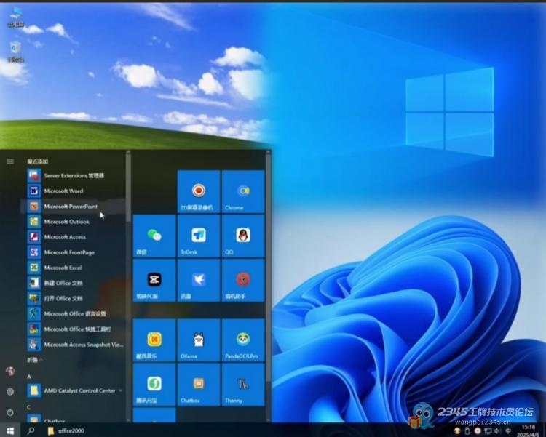The image size is (546, 437).
Task: Select This PC desktop icon
Action: point(15,17)
